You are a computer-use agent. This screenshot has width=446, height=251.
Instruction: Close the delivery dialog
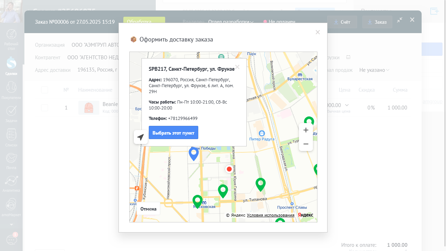click(317, 32)
